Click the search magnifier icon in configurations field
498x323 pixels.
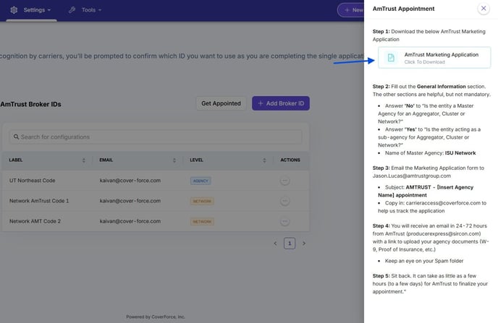click(x=16, y=137)
